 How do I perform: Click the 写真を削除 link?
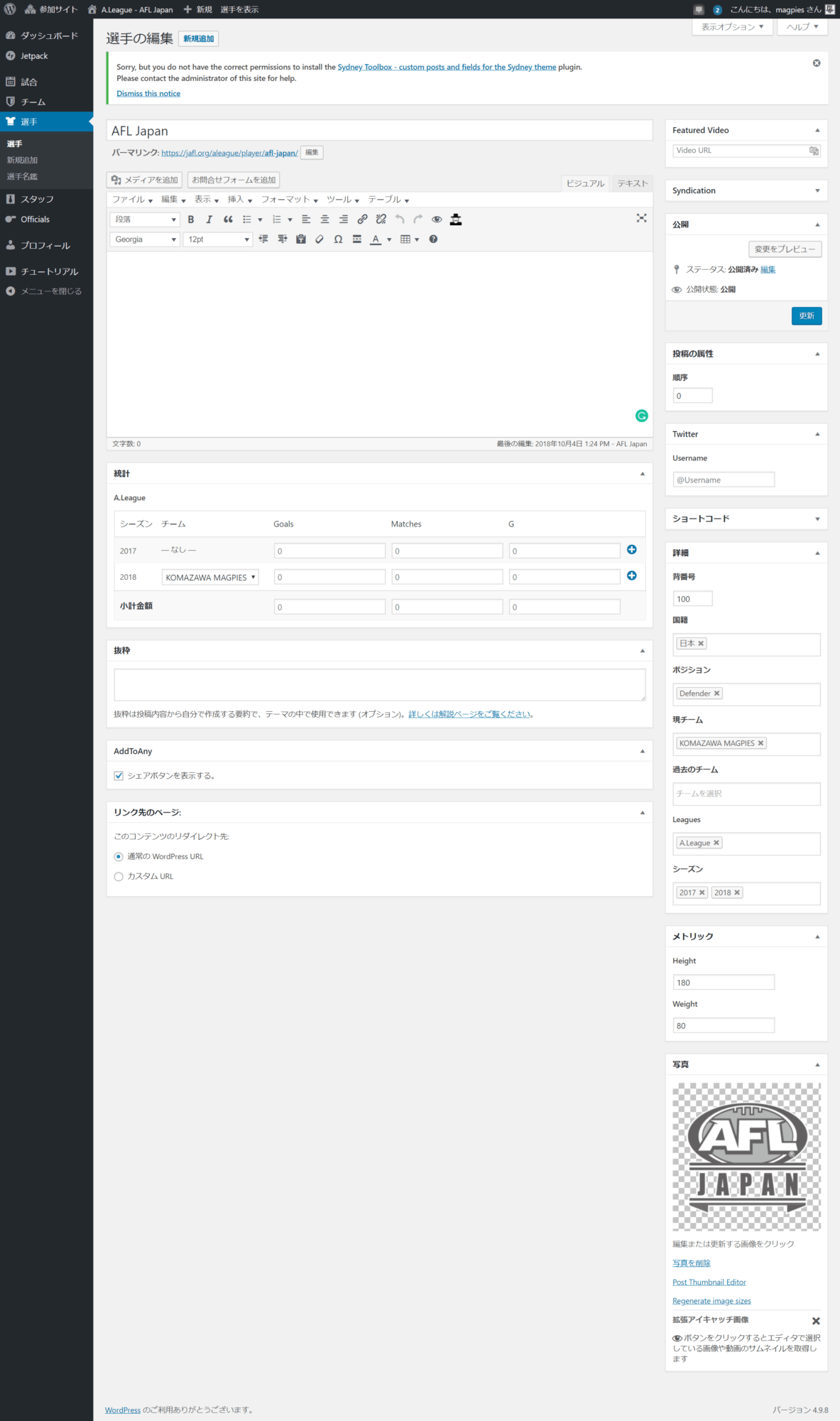click(692, 1263)
